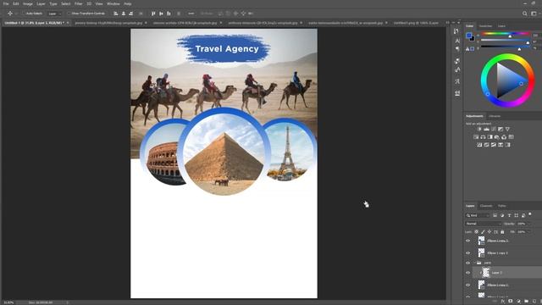Open the Normal blend mode dropdown
542x305 pixels.
click(x=484, y=224)
